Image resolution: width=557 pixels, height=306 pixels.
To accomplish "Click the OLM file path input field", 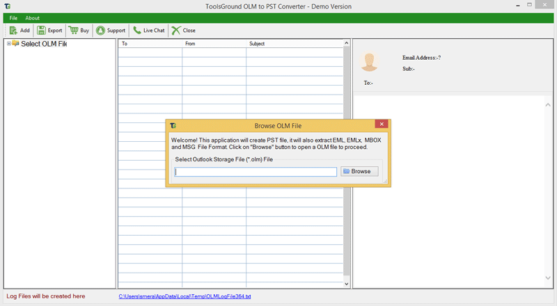I will coord(256,172).
